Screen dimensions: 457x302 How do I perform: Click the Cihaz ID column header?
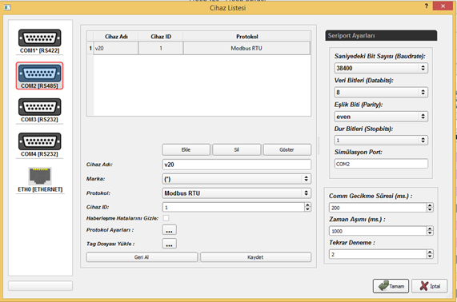161,37
